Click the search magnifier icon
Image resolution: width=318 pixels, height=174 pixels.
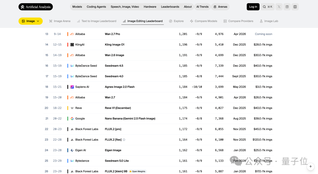(264, 7)
